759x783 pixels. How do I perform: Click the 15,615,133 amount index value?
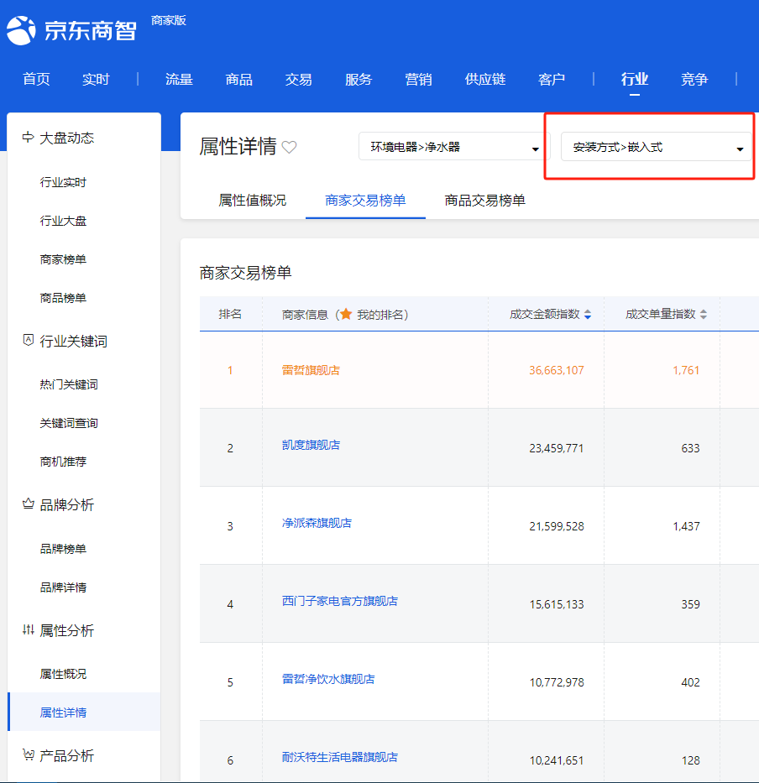pos(556,604)
